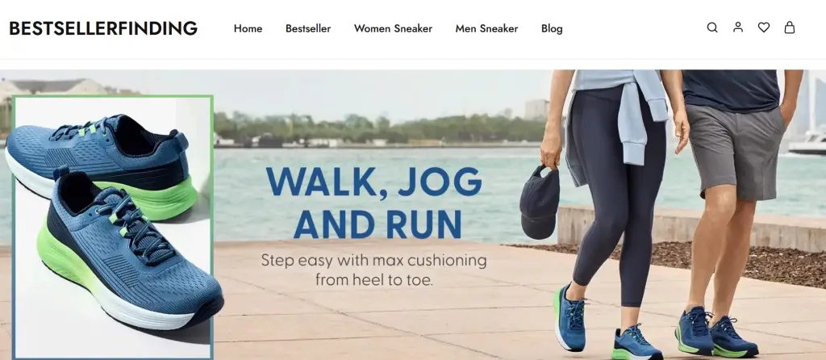Click the green sole of upper sneaker
826x360 pixels.
(x=152, y=198)
